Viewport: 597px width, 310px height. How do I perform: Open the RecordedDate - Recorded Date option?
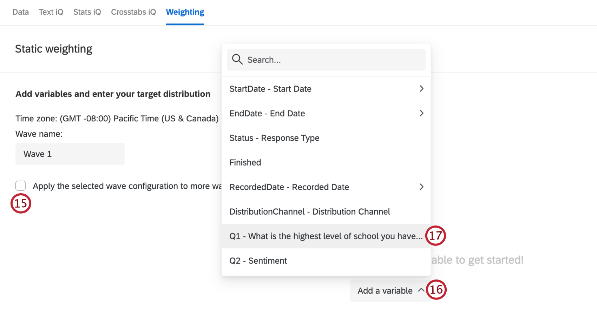coord(289,187)
